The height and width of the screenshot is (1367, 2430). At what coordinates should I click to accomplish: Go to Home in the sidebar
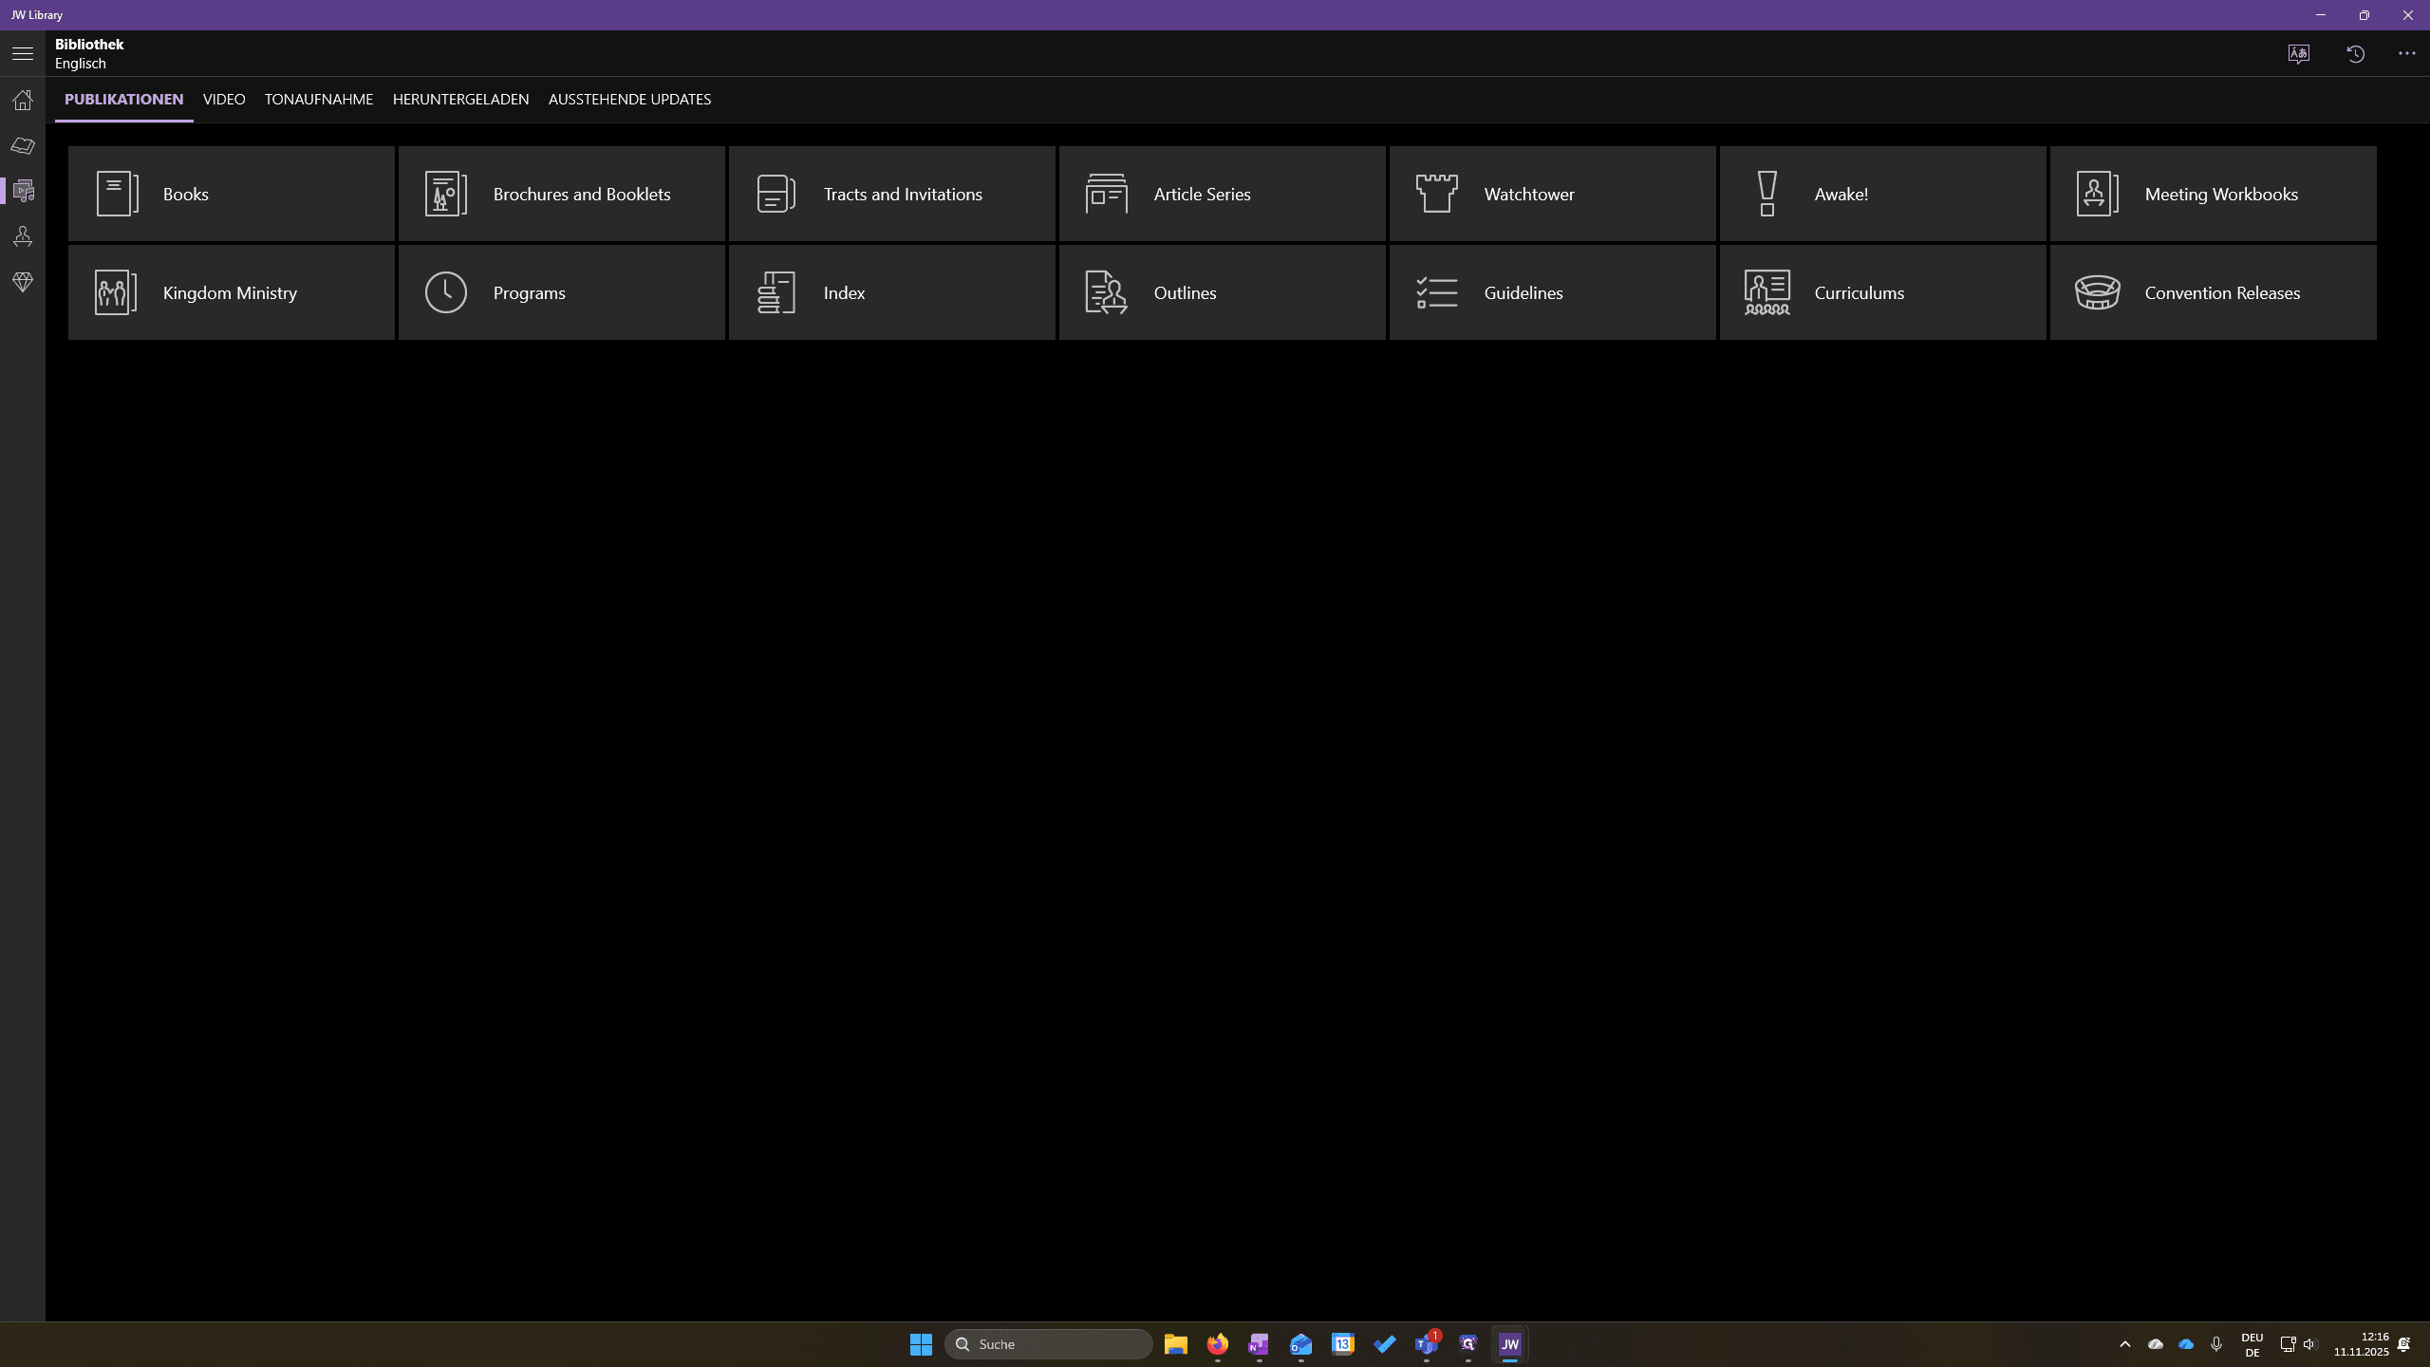[23, 100]
